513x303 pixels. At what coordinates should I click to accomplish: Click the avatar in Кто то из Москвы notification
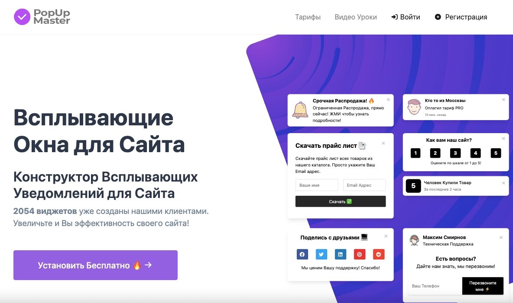[414, 107]
